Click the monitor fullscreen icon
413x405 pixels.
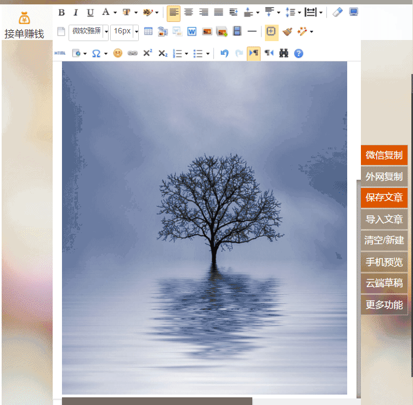pos(353,12)
